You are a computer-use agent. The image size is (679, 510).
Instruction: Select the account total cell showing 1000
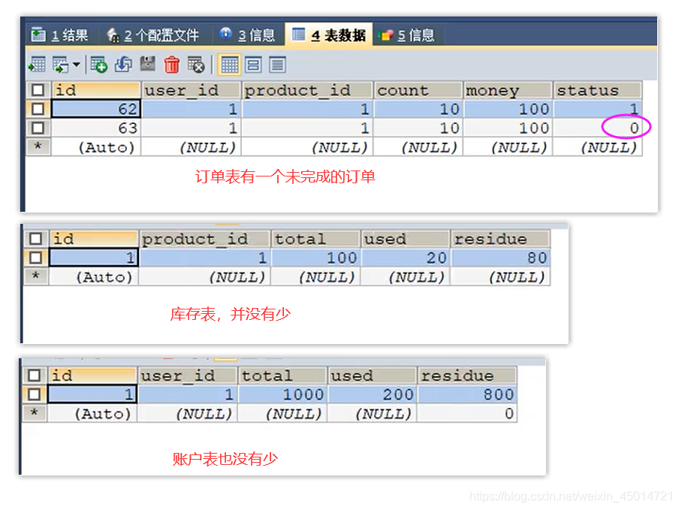coord(282,394)
